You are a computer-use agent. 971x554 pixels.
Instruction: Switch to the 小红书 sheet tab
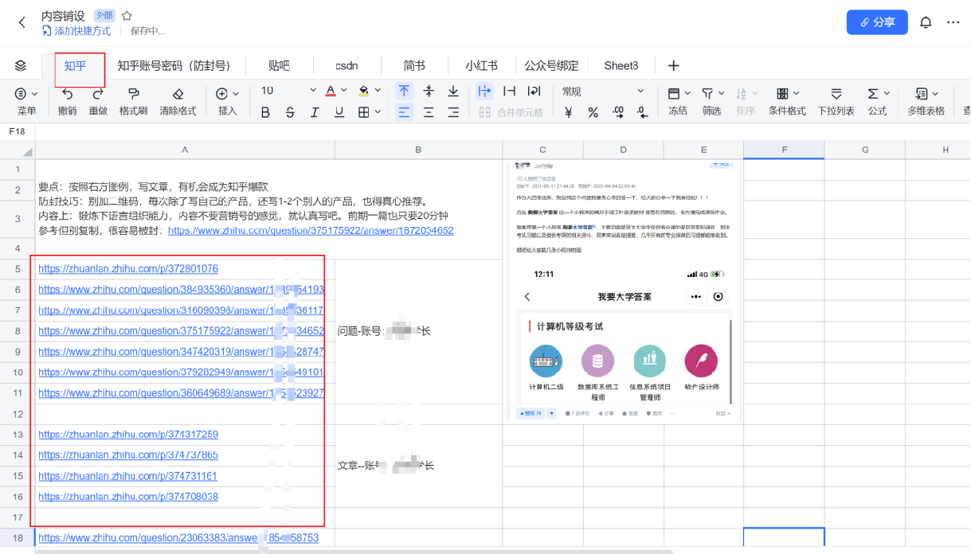482,65
